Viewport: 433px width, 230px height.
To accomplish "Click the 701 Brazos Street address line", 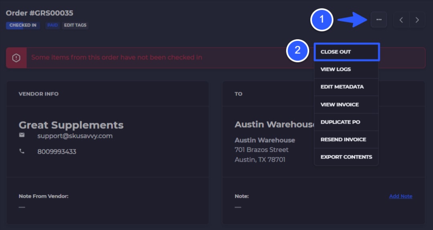I will point(261,149).
